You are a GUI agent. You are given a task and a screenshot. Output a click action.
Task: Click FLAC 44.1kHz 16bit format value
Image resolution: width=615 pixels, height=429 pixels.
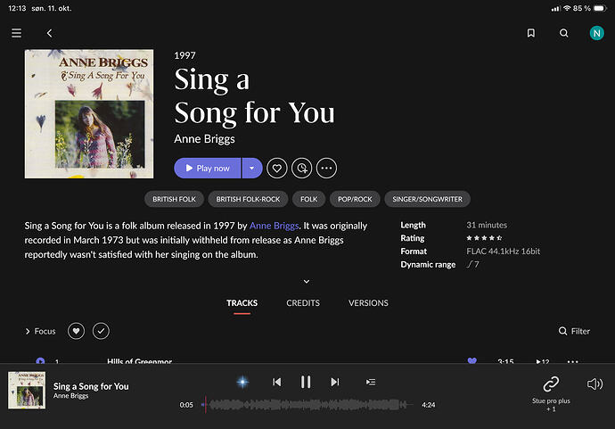pos(504,252)
